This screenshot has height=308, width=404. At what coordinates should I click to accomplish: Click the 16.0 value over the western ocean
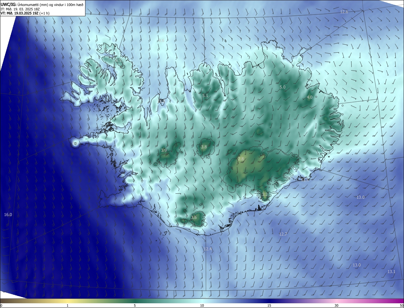click(x=8, y=214)
